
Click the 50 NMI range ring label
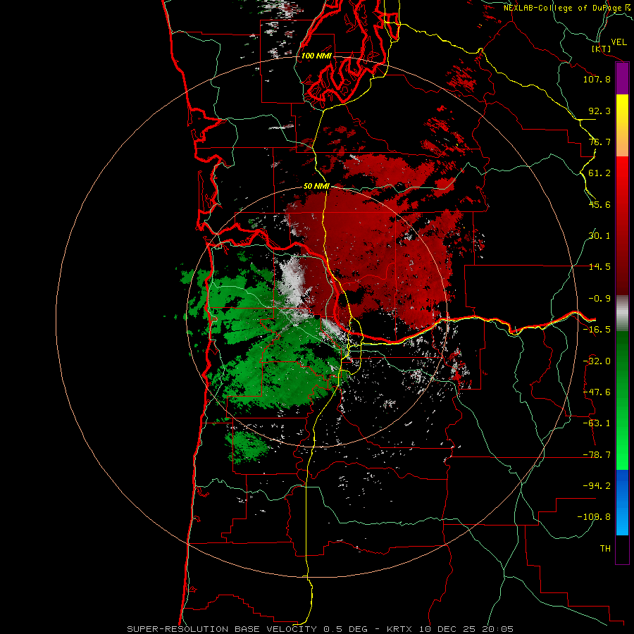click(316, 186)
